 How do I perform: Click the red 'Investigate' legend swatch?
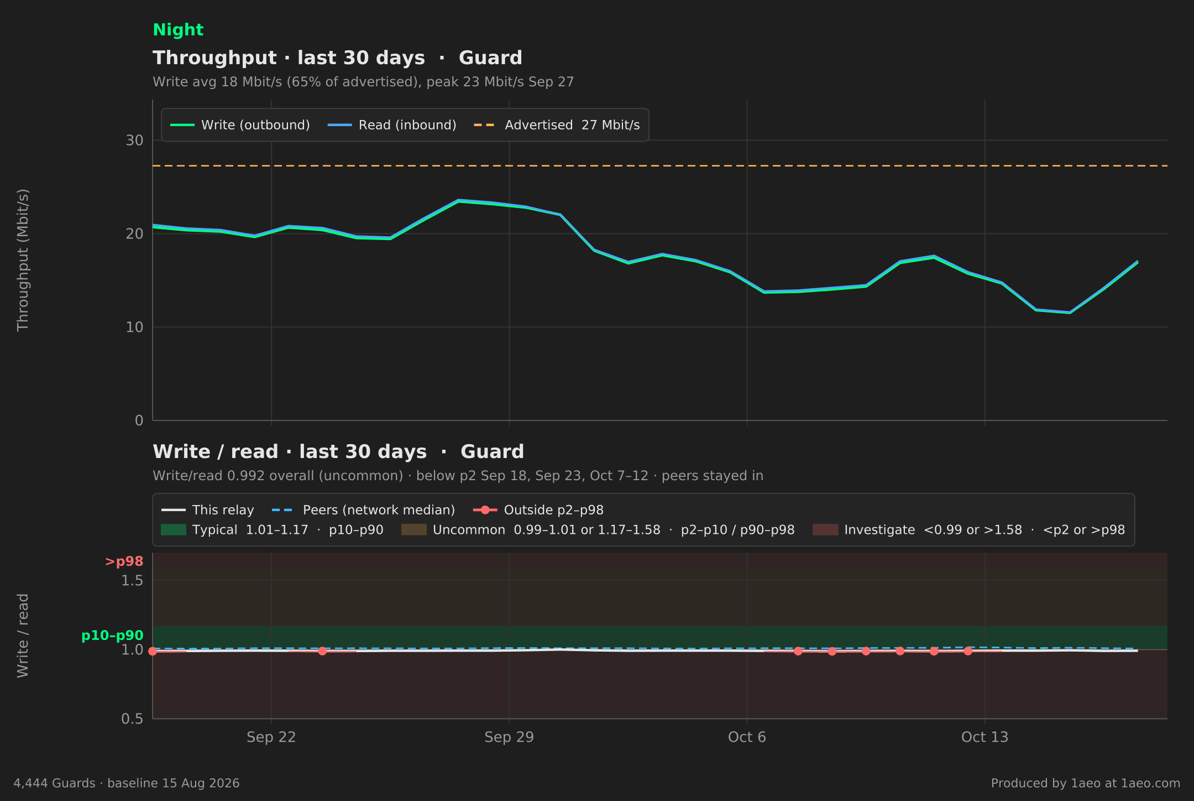coord(825,530)
